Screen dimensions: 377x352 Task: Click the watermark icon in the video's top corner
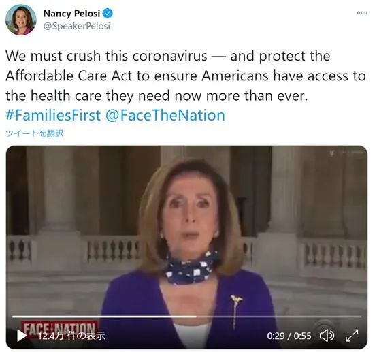332,154
